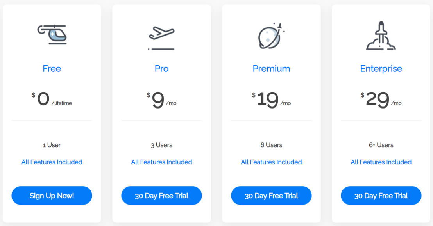The height and width of the screenshot is (226, 433).
Task: Click the helicopter icon on Free plan
Action: [52, 34]
